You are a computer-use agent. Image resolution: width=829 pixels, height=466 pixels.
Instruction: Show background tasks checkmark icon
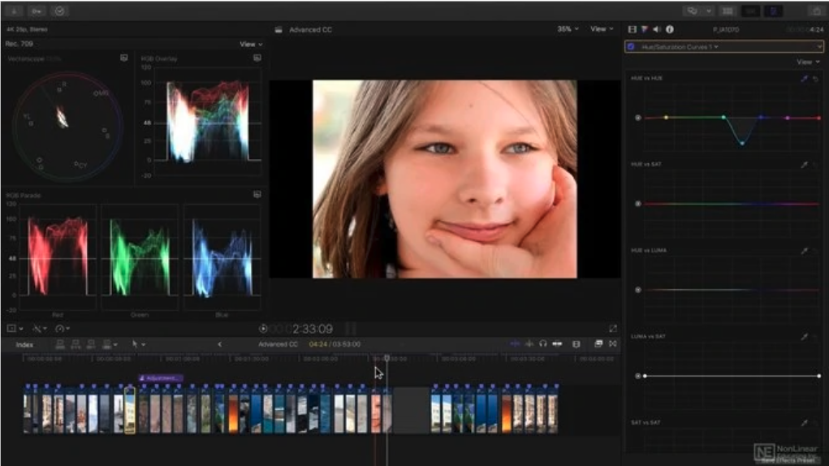click(59, 11)
